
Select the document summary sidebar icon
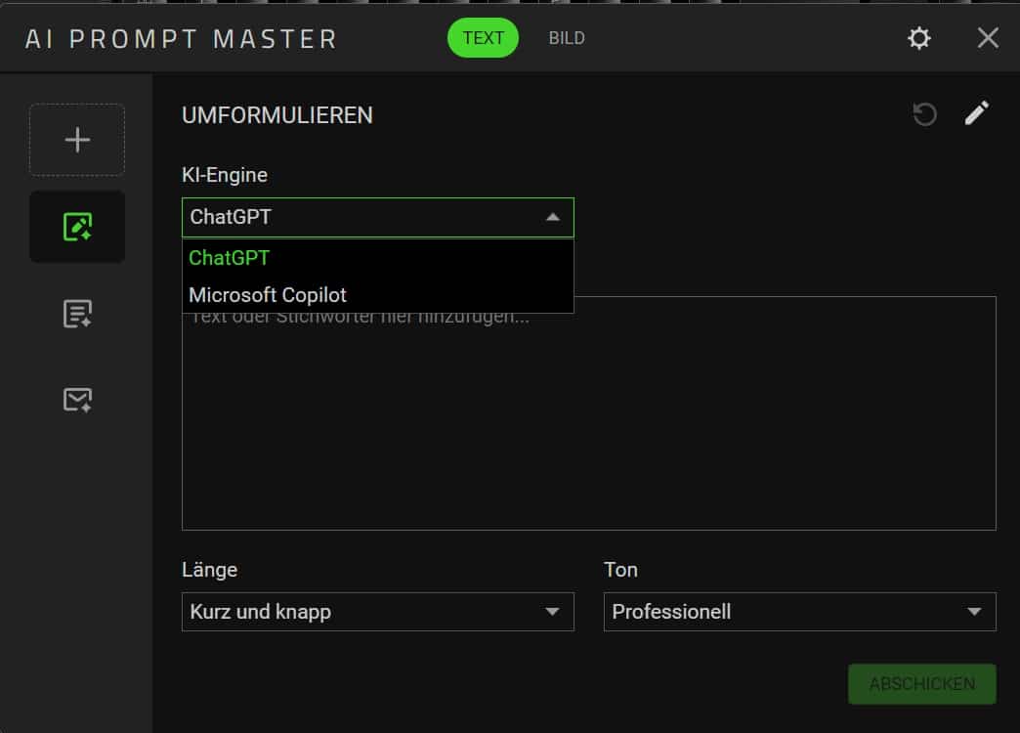click(x=77, y=314)
